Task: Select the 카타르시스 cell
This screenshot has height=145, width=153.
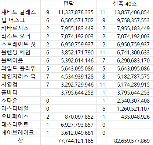Action: pos(20,28)
